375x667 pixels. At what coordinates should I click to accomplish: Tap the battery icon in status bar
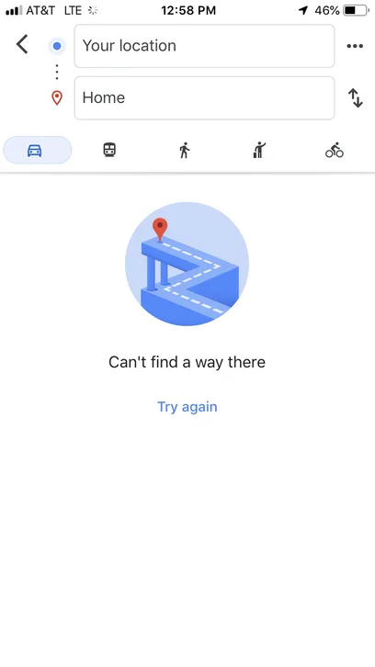(357, 10)
